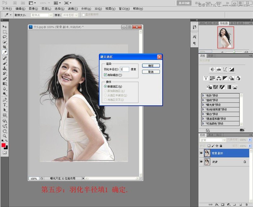Select the Crop tool
Viewport: 253px width, 207px height.
click(5, 47)
